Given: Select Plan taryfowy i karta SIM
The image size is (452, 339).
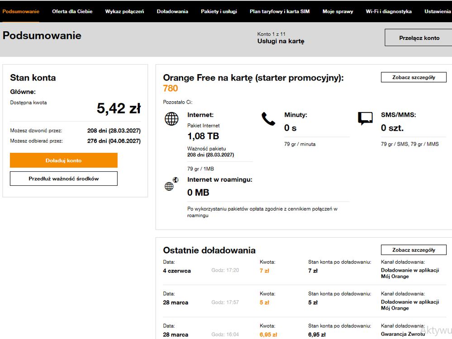Looking at the screenshot, I should 280,11.
